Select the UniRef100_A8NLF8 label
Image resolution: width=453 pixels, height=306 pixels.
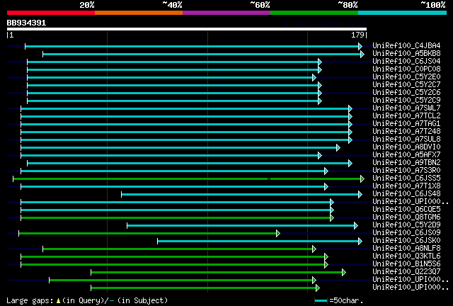point(406,249)
